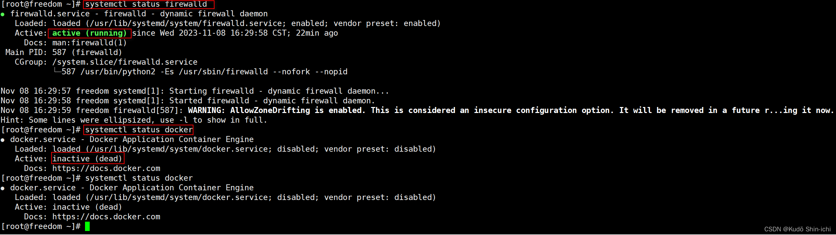
Task: Click the boxed 'inactive (dead)' status text
Action: pyautogui.click(x=88, y=159)
